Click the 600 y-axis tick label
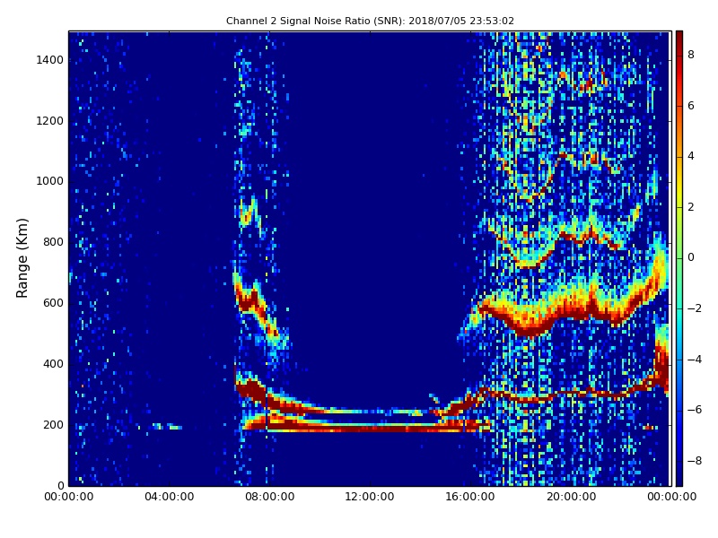This screenshot has width=718, height=538. tap(53, 303)
